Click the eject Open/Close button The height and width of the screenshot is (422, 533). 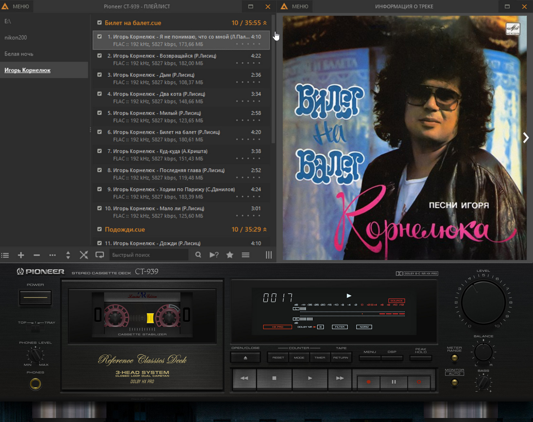[x=246, y=358]
